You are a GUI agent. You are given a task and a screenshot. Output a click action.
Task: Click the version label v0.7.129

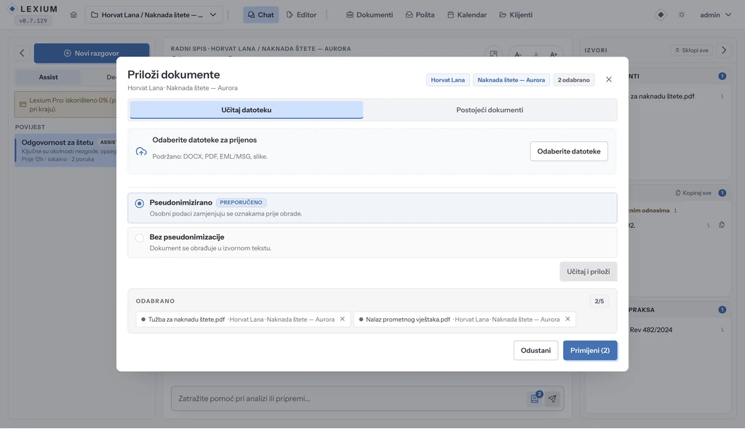click(x=33, y=21)
